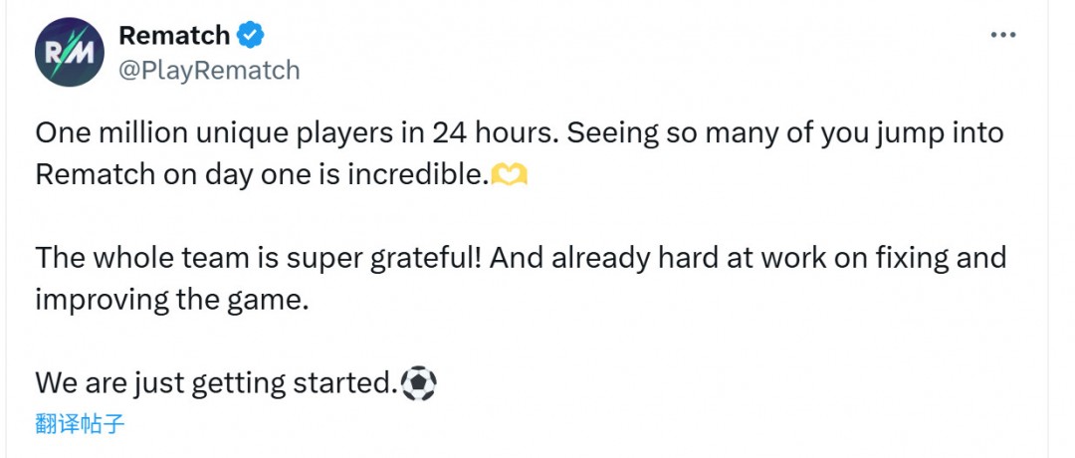Click the blue verified badge
The image size is (1075, 458).
pos(251,36)
